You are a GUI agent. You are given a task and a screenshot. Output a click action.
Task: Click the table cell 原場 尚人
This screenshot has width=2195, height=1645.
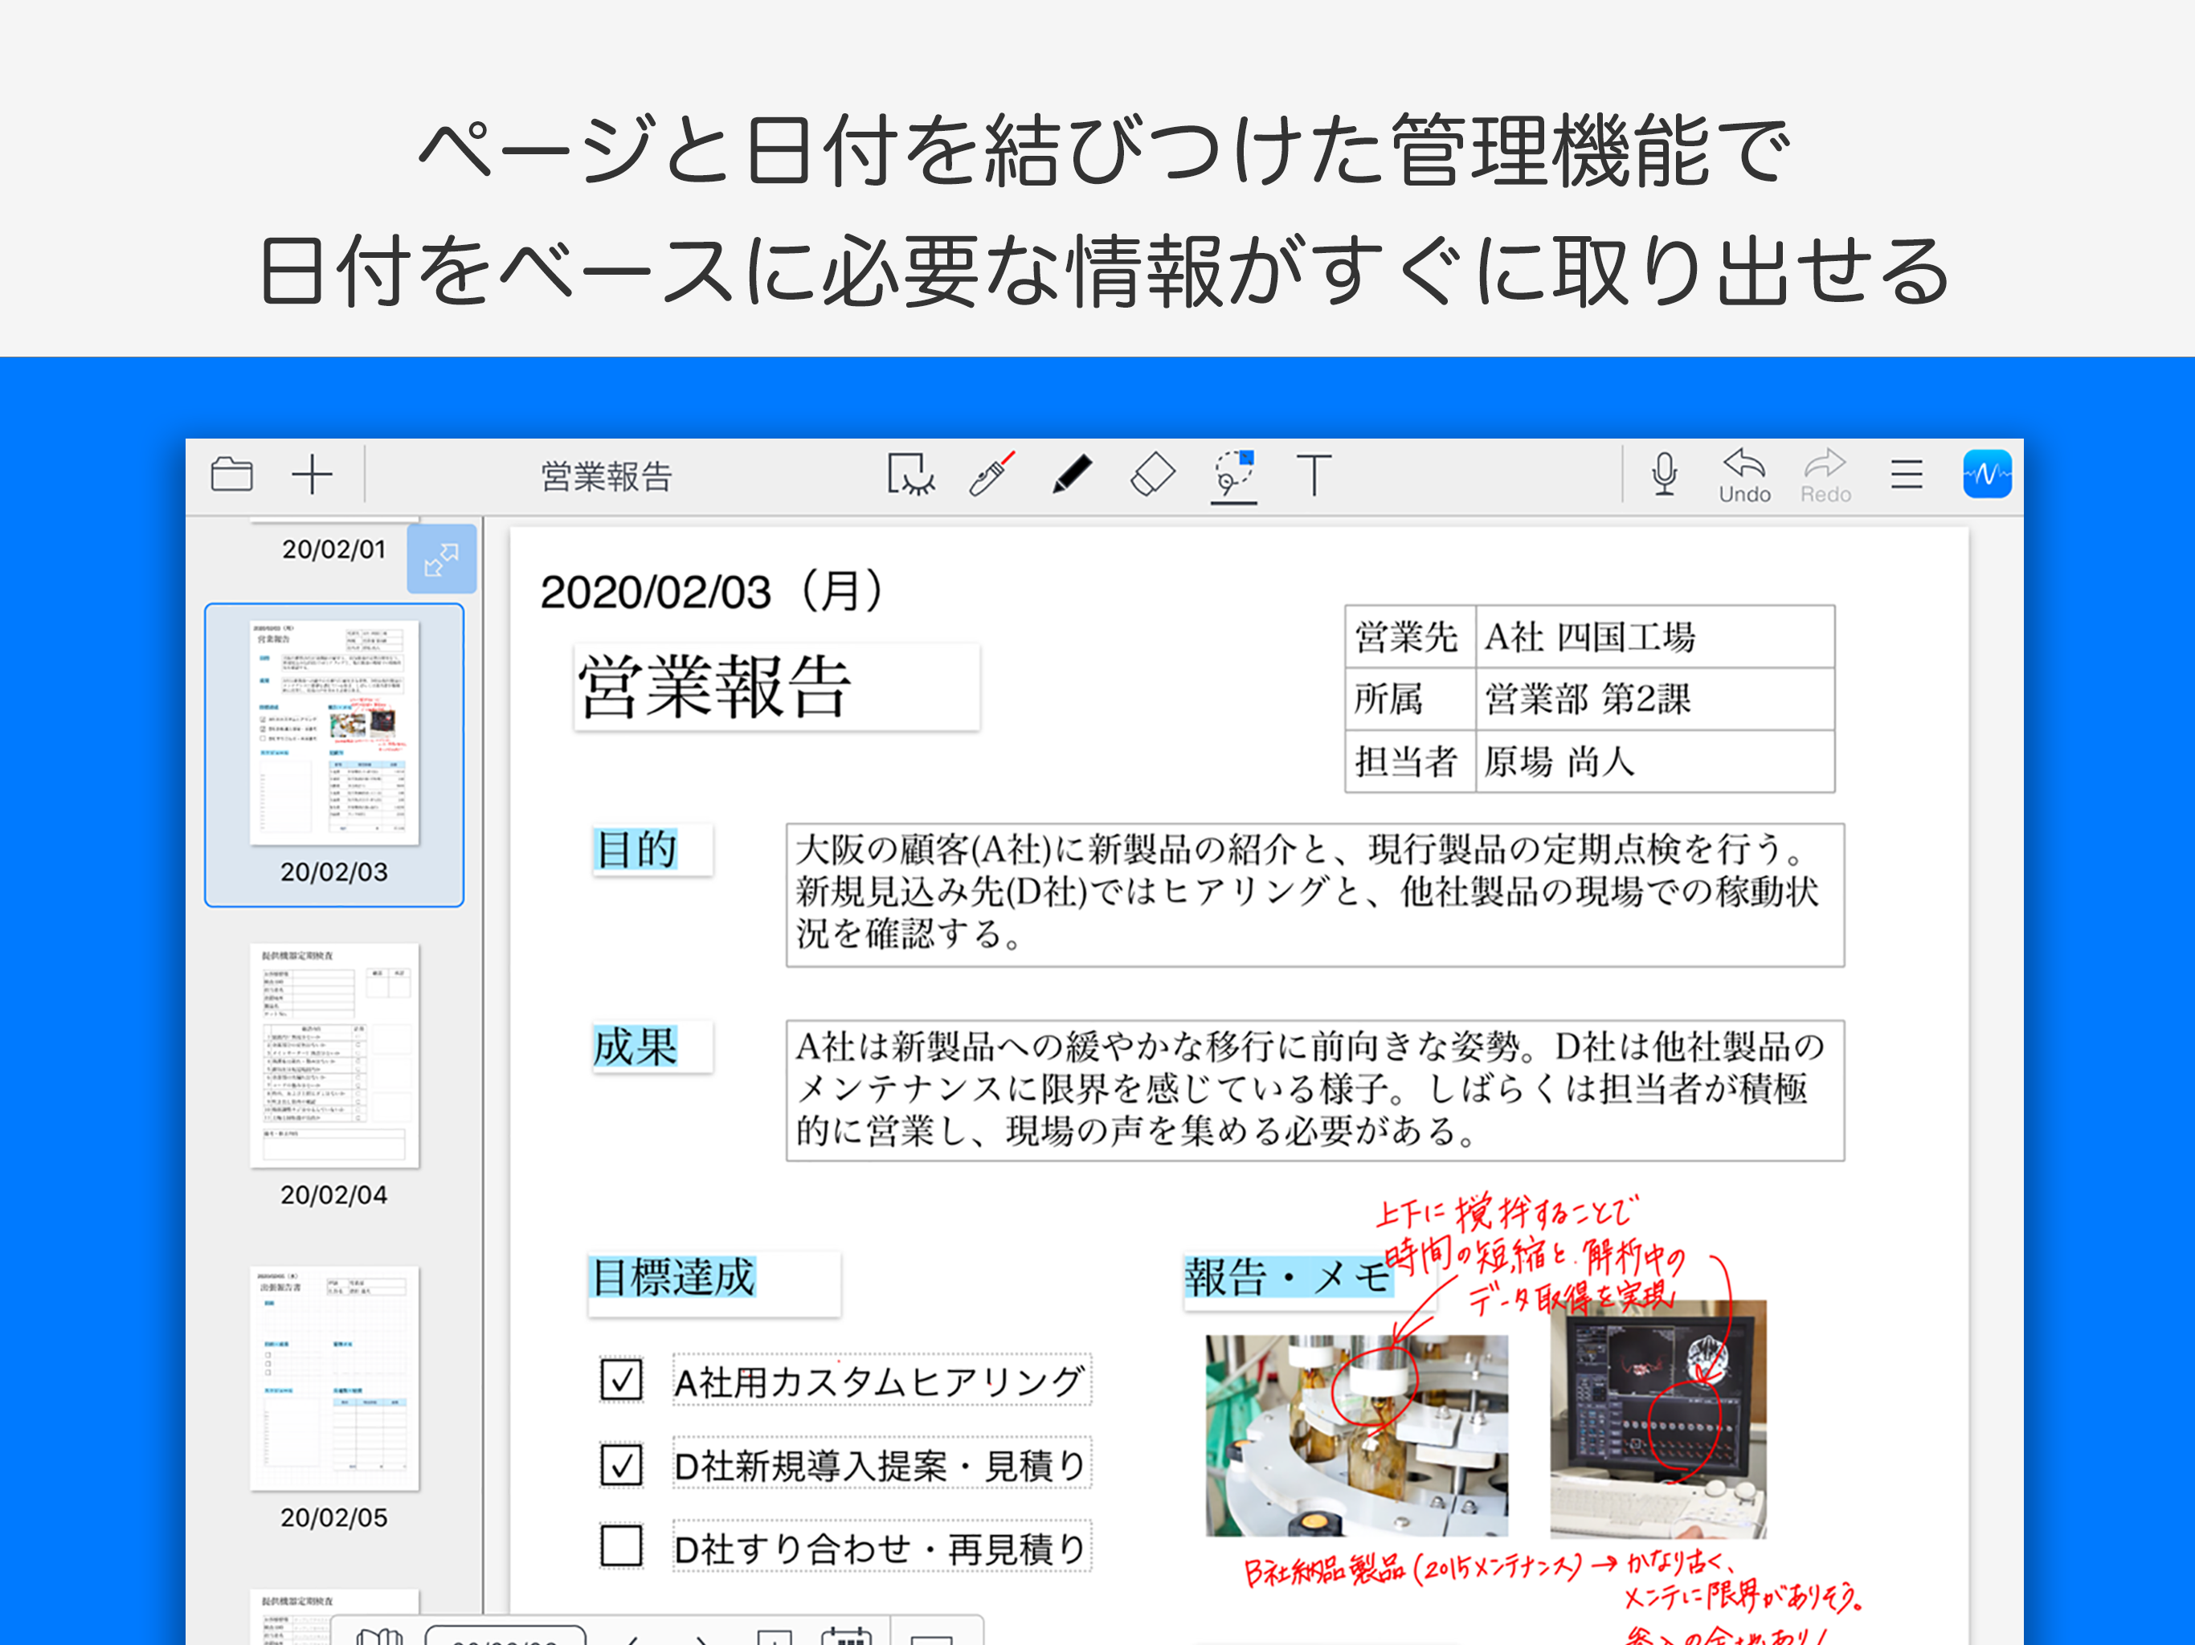pyautogui.click(x=1654, y=762)
